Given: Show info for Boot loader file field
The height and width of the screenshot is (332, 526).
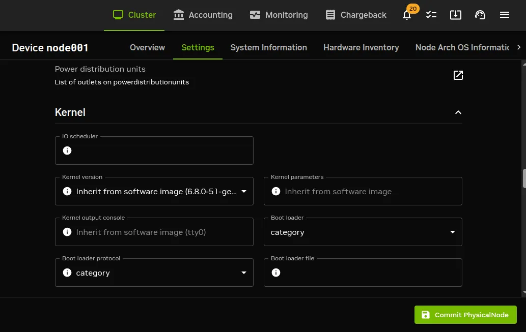Looking at the screenshot, I should 276,273.
